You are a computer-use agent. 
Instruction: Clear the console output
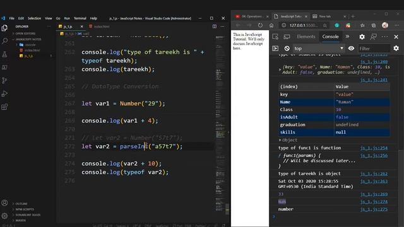pyautogui.click(x=287, y=49)
